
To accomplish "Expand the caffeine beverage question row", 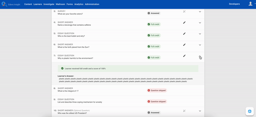I will click(200, 23).
